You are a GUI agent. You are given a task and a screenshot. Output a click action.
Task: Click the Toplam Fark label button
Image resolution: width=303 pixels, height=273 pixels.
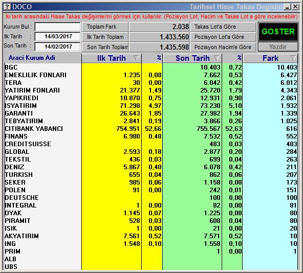(105, 27)
